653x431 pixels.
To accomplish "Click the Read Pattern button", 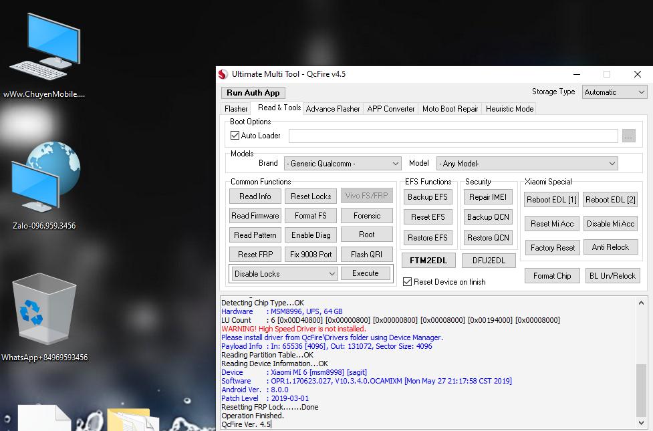I will pyautogui.click(x=255, y=235).
